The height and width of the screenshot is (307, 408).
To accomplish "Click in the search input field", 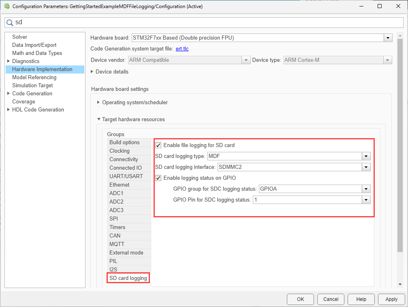I will pyautogui.click(x=203, y=22).
